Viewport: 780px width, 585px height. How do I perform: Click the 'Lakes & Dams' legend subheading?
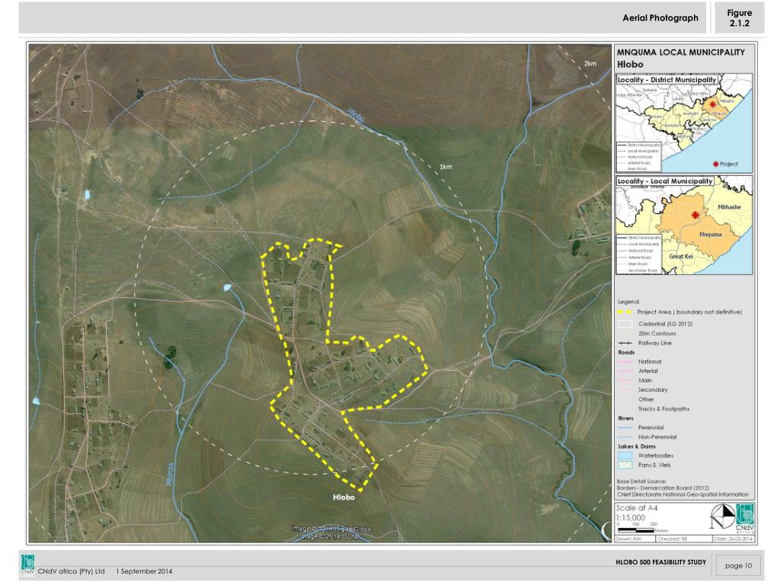coord(637,446)
